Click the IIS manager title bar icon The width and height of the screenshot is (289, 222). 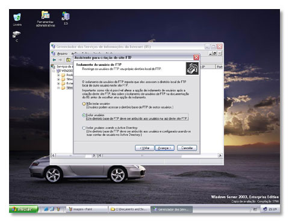pyautogui.click(x=53, y=46)
